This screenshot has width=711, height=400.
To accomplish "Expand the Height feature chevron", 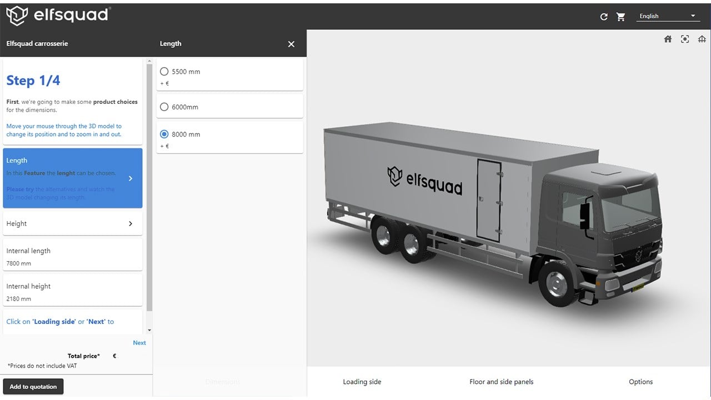I will (x=131, y=223).
